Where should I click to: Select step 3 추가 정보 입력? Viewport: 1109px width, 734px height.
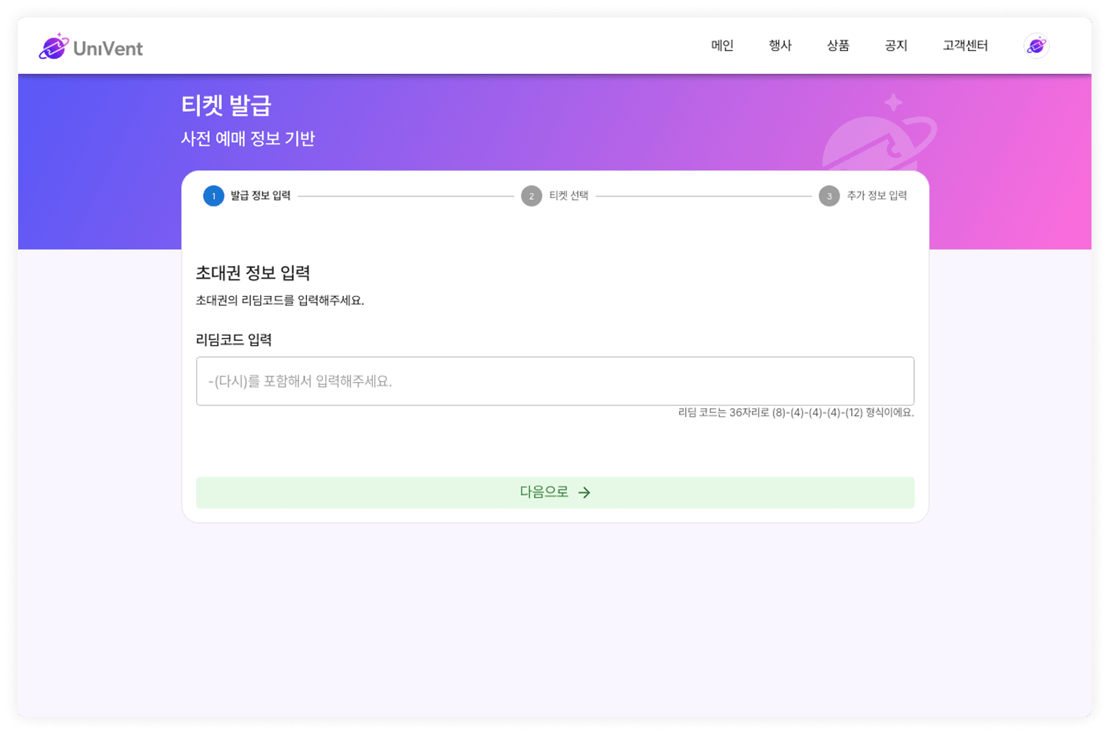(x=862, y=195)
